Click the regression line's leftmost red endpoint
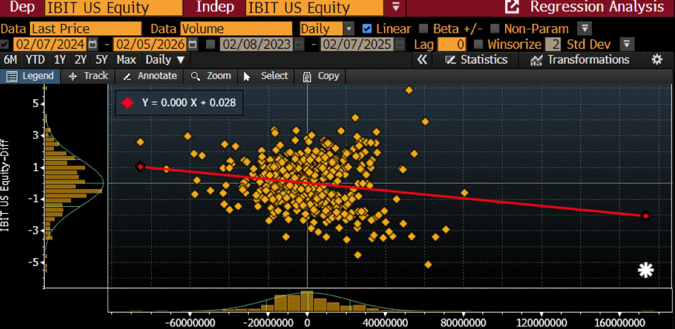The width and height of the screenshot is (675, 329). 140,167
